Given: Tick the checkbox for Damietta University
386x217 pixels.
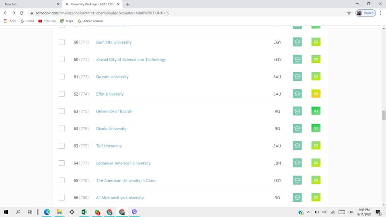Looking at the screenshot, I should [62, 42].
